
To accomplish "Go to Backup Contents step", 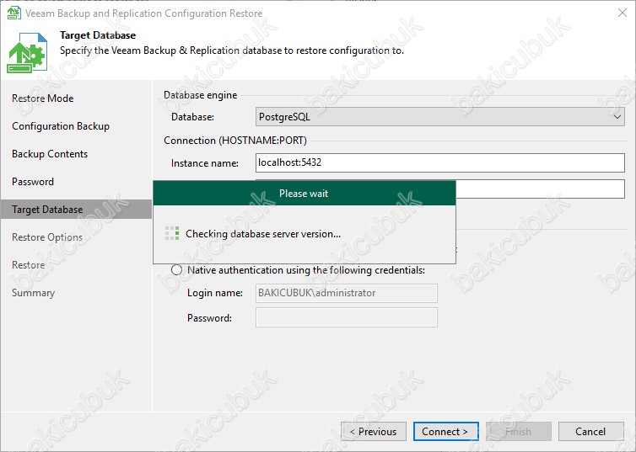I will click(x=50, y=154).
